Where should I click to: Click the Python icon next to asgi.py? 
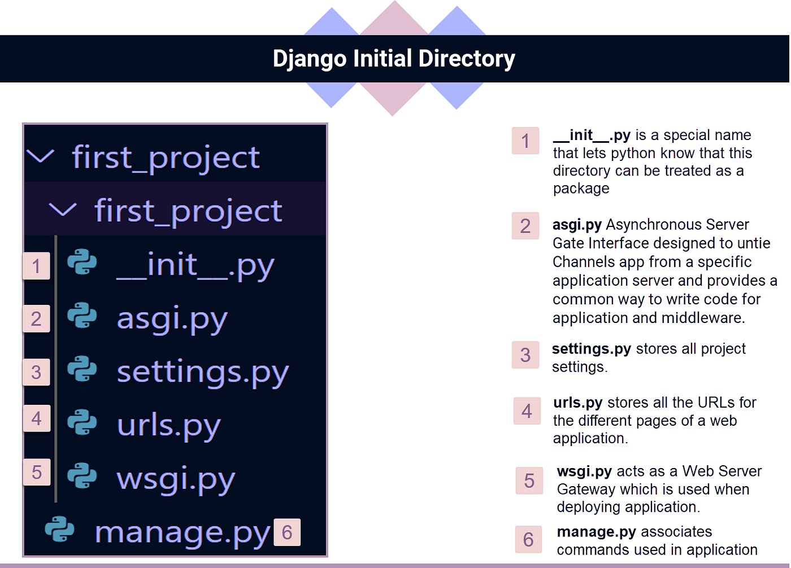(x=82, y=317)
